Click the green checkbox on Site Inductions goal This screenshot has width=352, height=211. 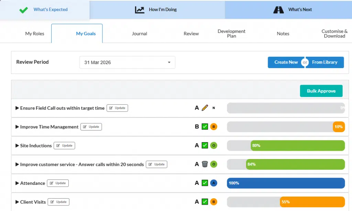[x=205, y=145]
